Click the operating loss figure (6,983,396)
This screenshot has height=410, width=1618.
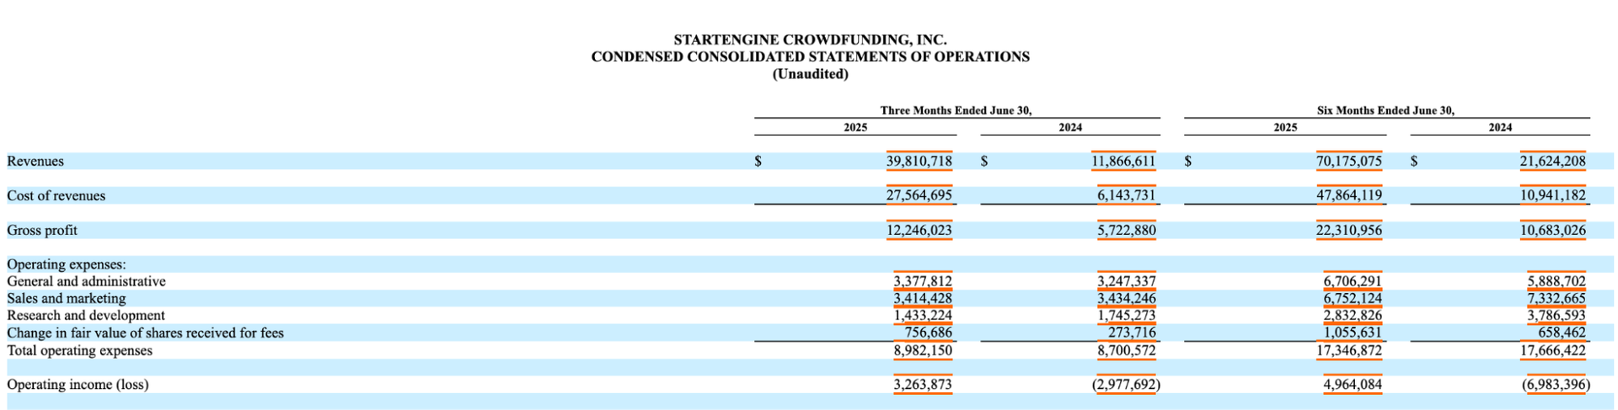[1556, 385]
